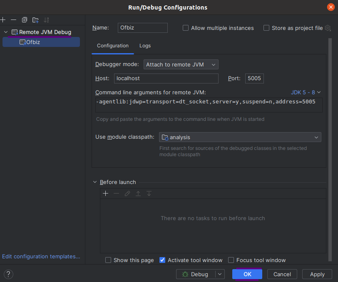Switch to the Logs tab
Image resolution: width=338 pixels, height=282 pixels.
[x=145, y=46]
